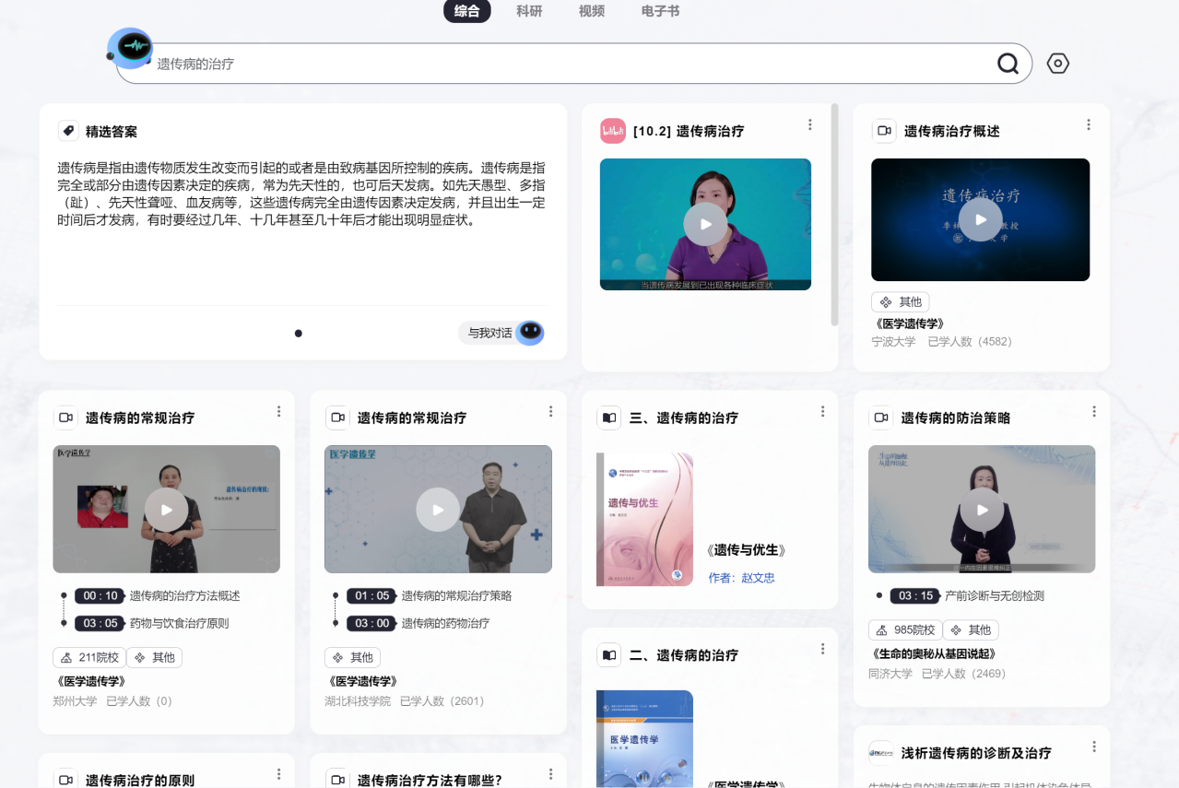Click the 遗传与优生 book cover thumbnail
1179x788 pixels.
click(644, 519)
